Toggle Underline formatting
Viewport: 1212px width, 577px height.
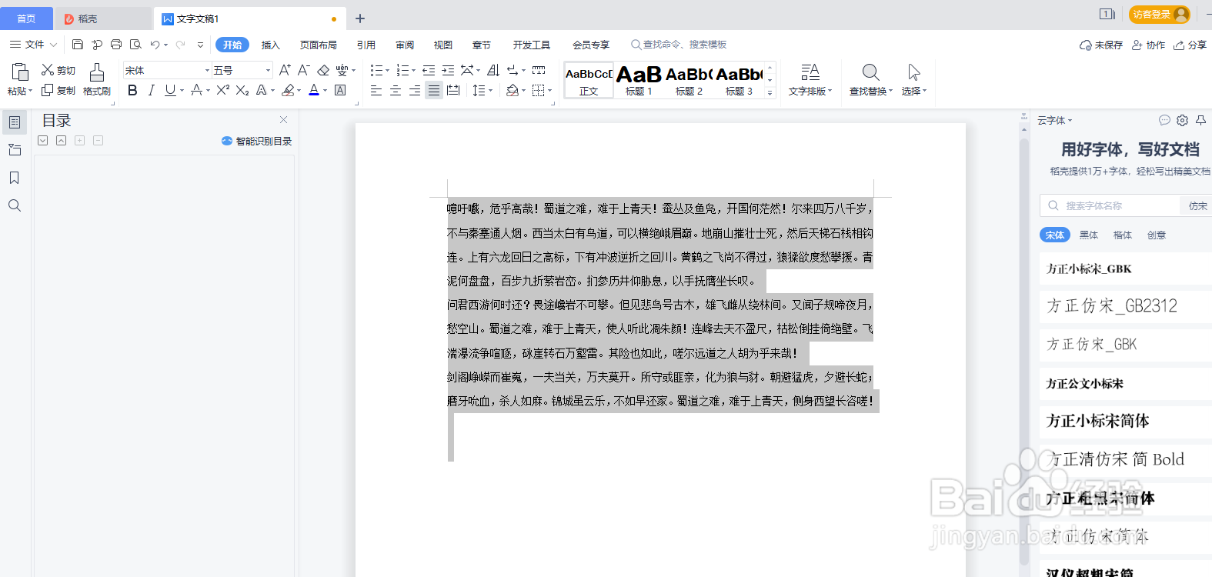tap(170, 90)
